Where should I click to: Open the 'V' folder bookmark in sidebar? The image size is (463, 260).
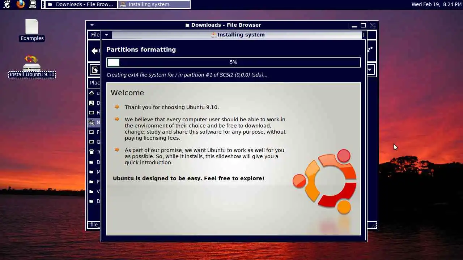click(x=94, y=191)
